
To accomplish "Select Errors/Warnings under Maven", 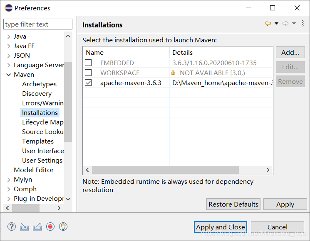I will 43,103.
